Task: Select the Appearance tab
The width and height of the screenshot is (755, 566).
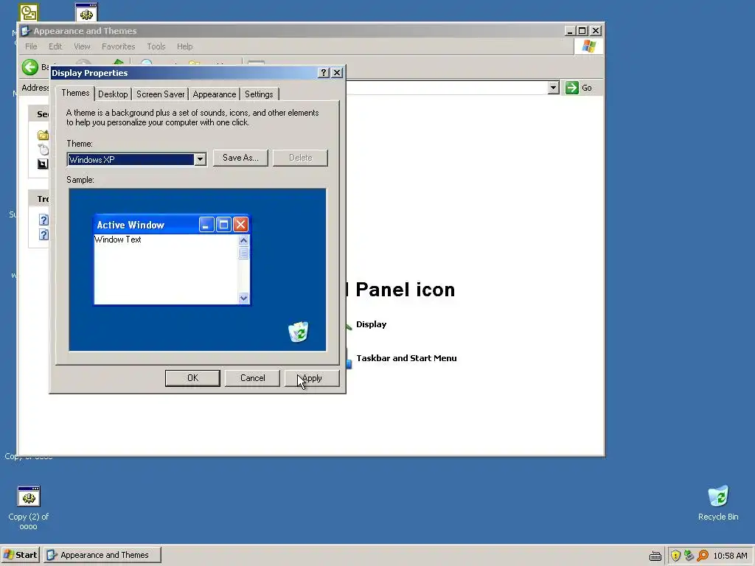Action: (x=215, y=94)
